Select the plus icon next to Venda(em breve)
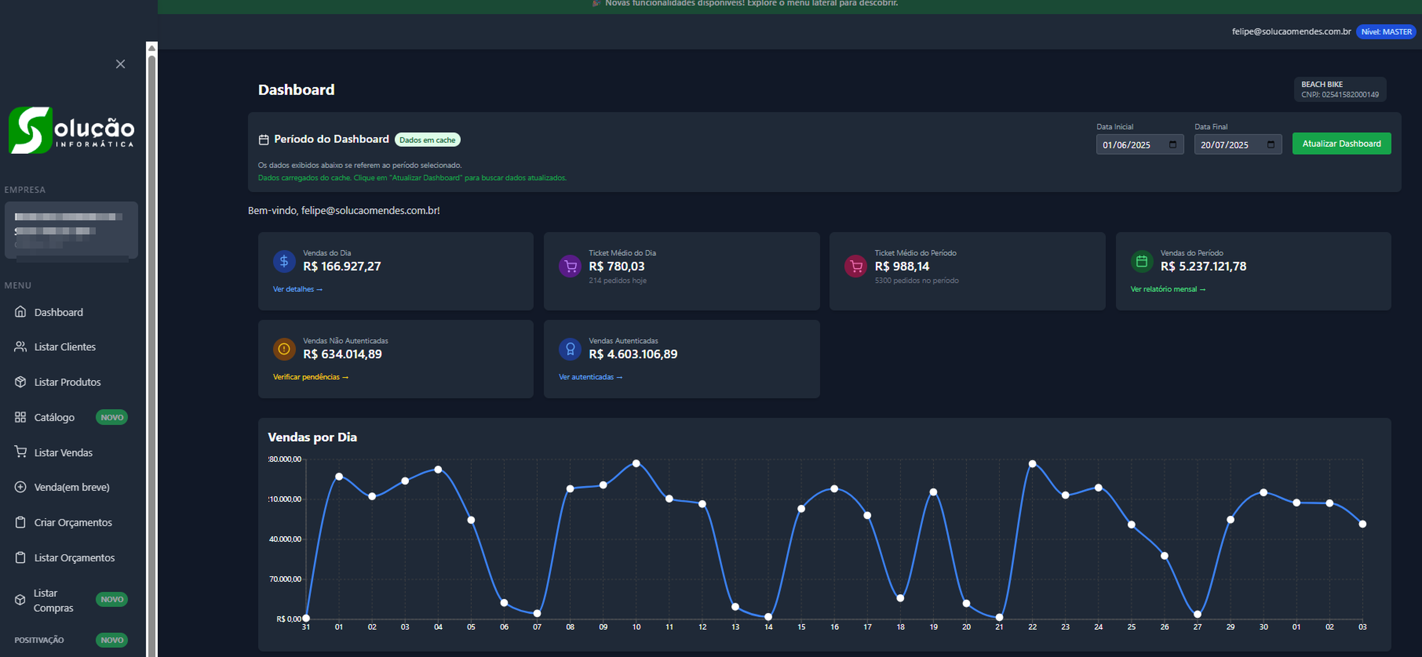The height and width of the screenshot is (657, 1422). (x=20, y=487)
